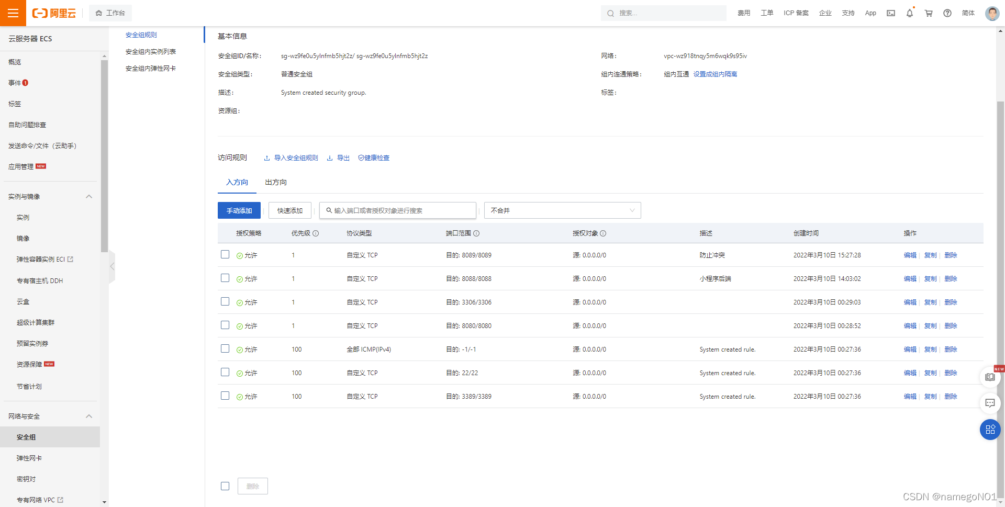The image size is (1005, 507).
Task: Click the 导出 export link
Action: click(338, 158)
